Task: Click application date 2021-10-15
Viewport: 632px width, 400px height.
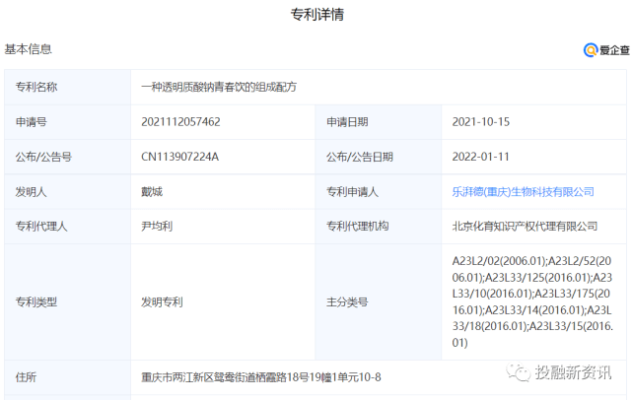Action: pos(481,121)
